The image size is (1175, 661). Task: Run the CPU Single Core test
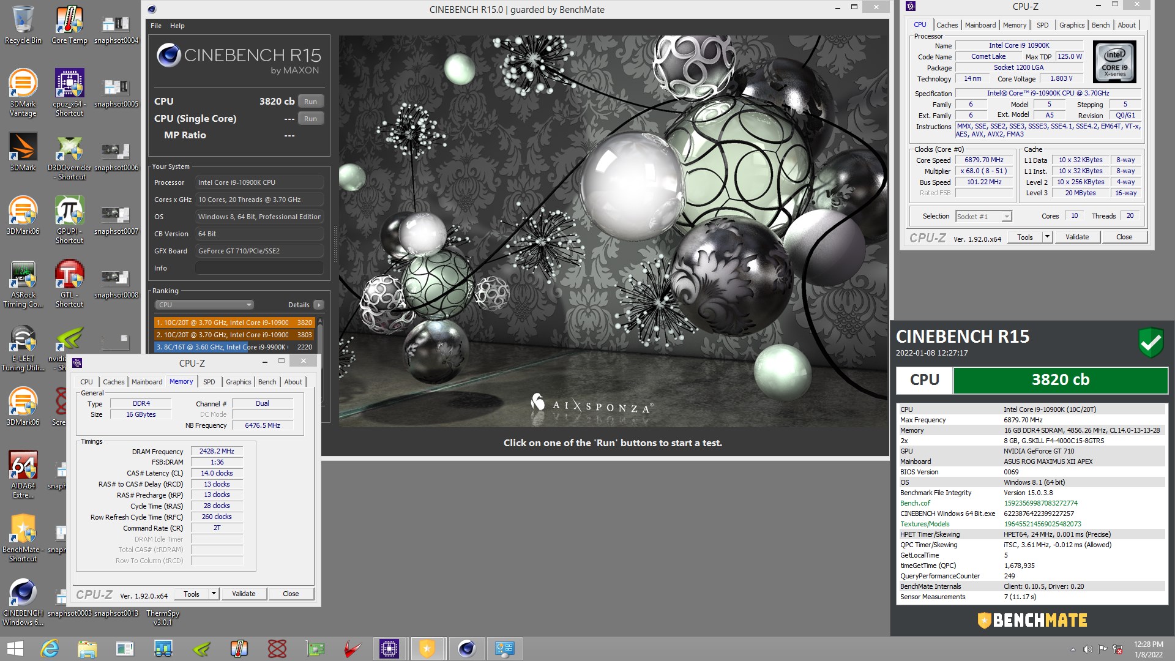pos(311,119)
